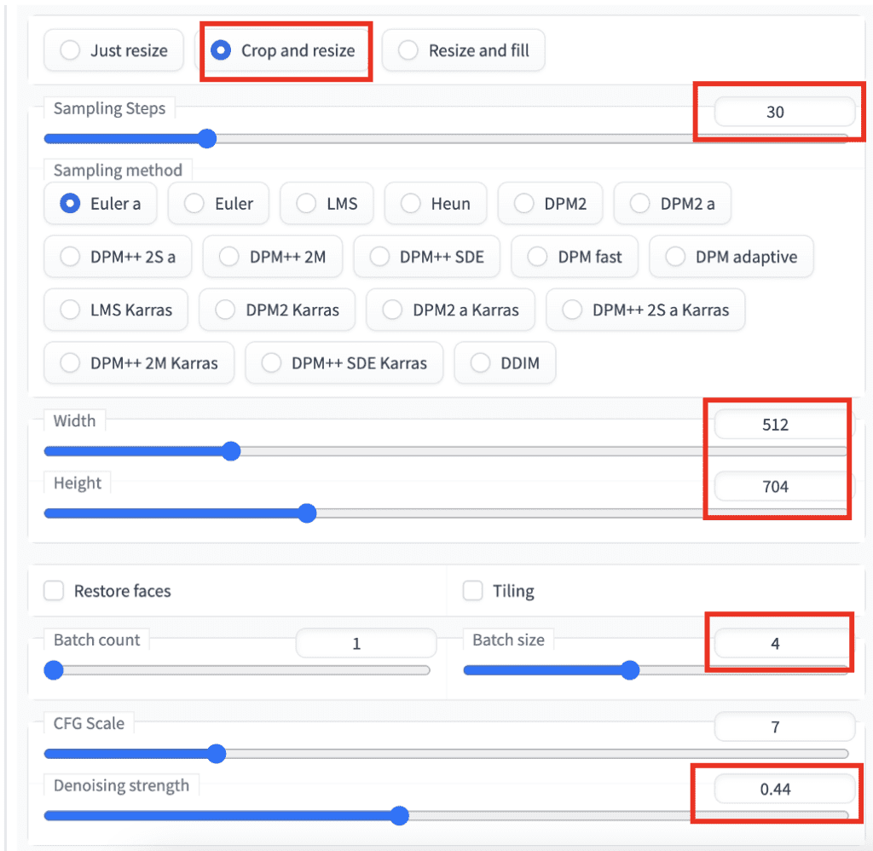873x851 pixels.
Task: Pick the LMS sampling method
Action: pyautogui.click(x=327, y=203)
